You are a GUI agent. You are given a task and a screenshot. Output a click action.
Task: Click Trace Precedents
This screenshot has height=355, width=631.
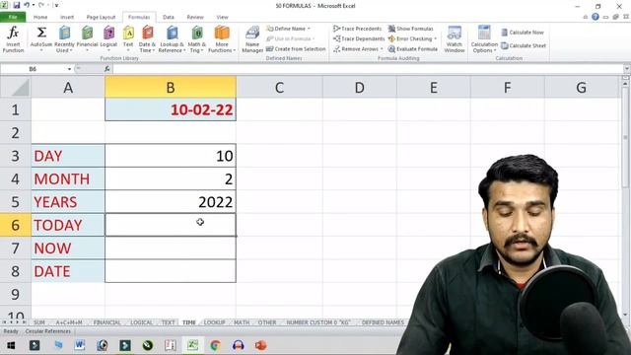[x=357, y=29]
